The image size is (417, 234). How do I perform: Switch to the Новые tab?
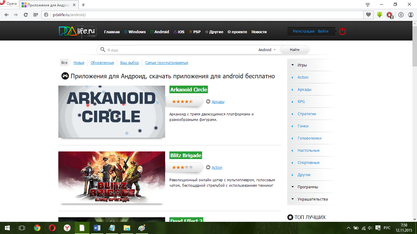tap(79, 63)
